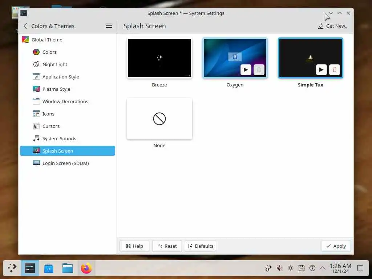The width and height of the screenshot is (372, 279).
Task: Select the None splash screen option
Action: (x=159, y=119)
